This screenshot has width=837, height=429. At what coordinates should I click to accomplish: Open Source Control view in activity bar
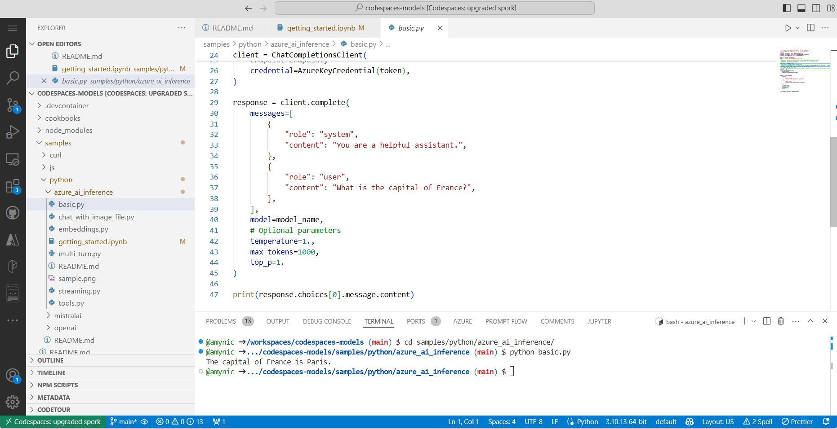point(13,105)
